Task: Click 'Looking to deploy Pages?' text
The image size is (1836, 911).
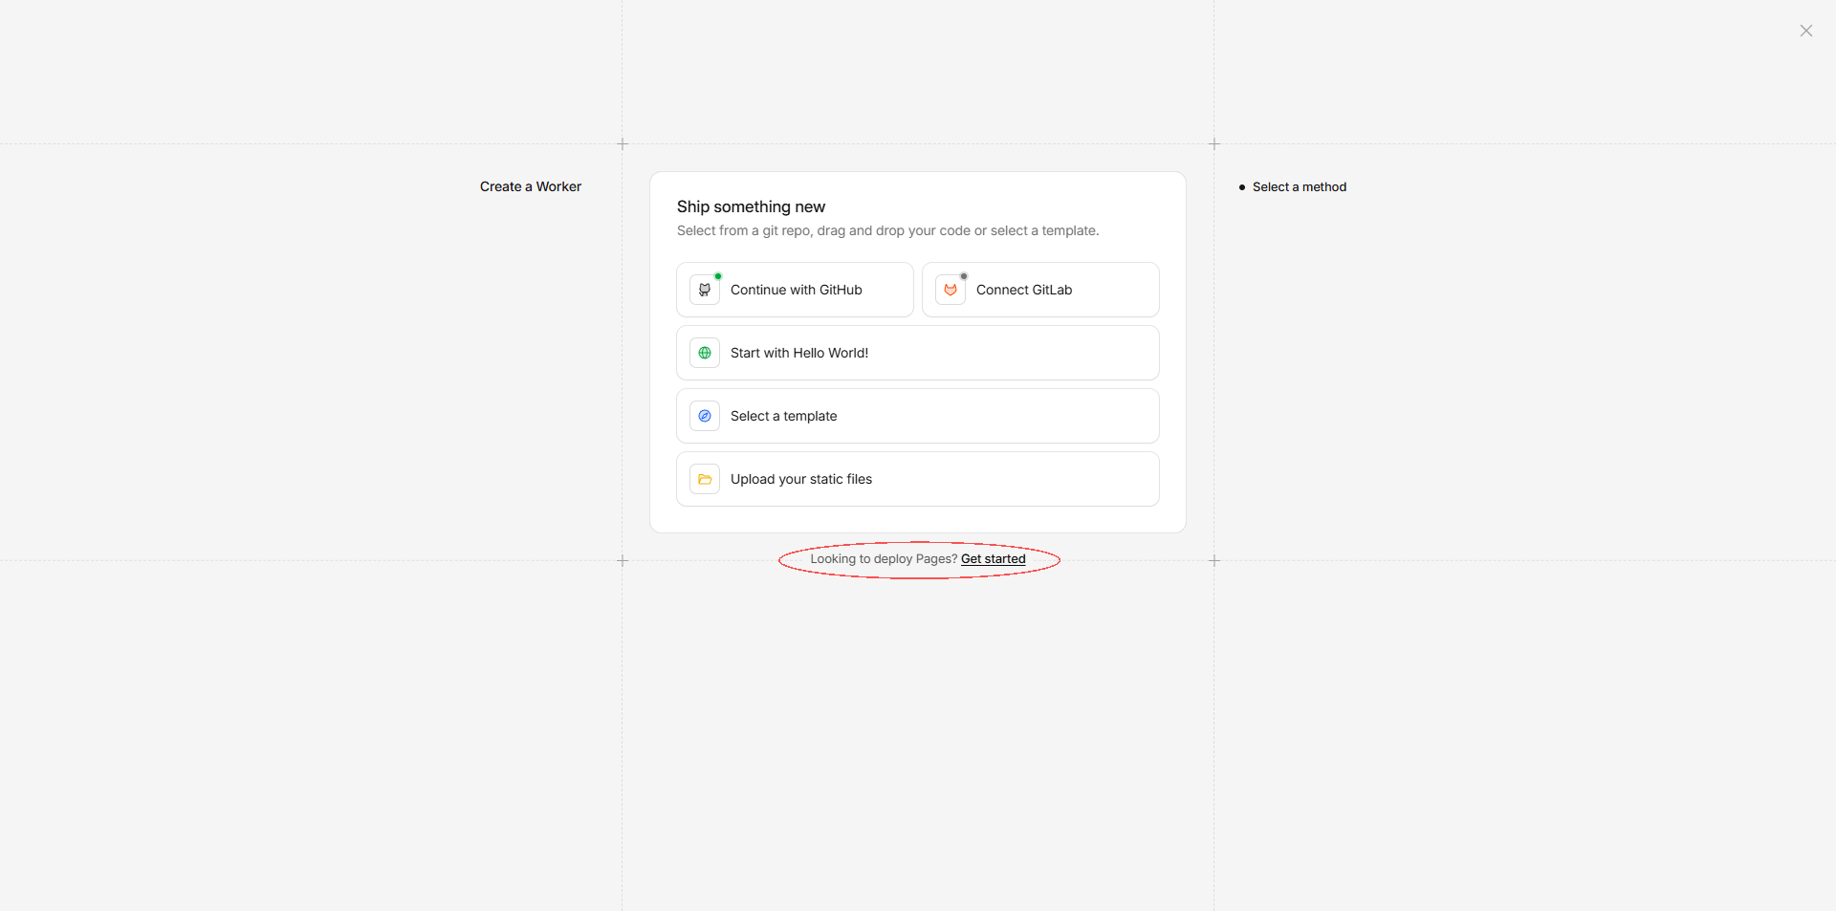Action: [x=884, y=559]
